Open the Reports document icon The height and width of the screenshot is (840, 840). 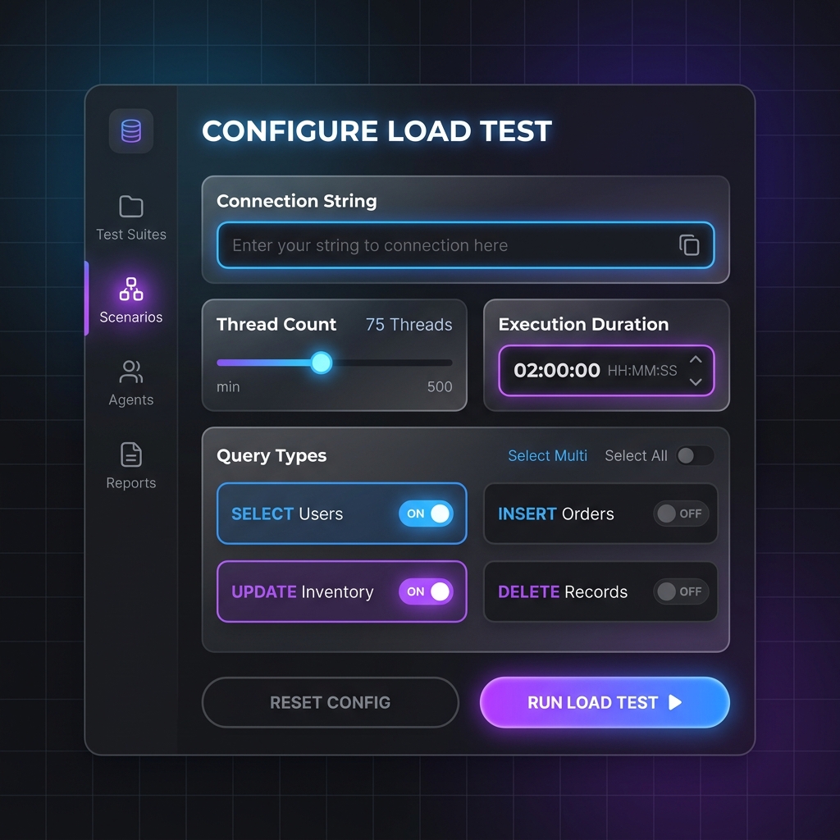tap(131, 454)
